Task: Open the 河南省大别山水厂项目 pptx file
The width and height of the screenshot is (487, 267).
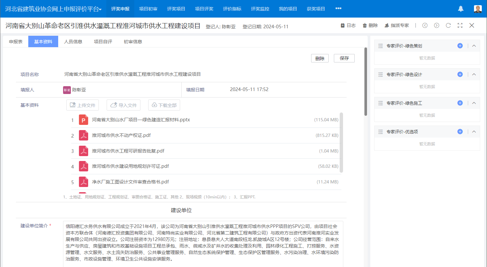Action: click(141, 120)
